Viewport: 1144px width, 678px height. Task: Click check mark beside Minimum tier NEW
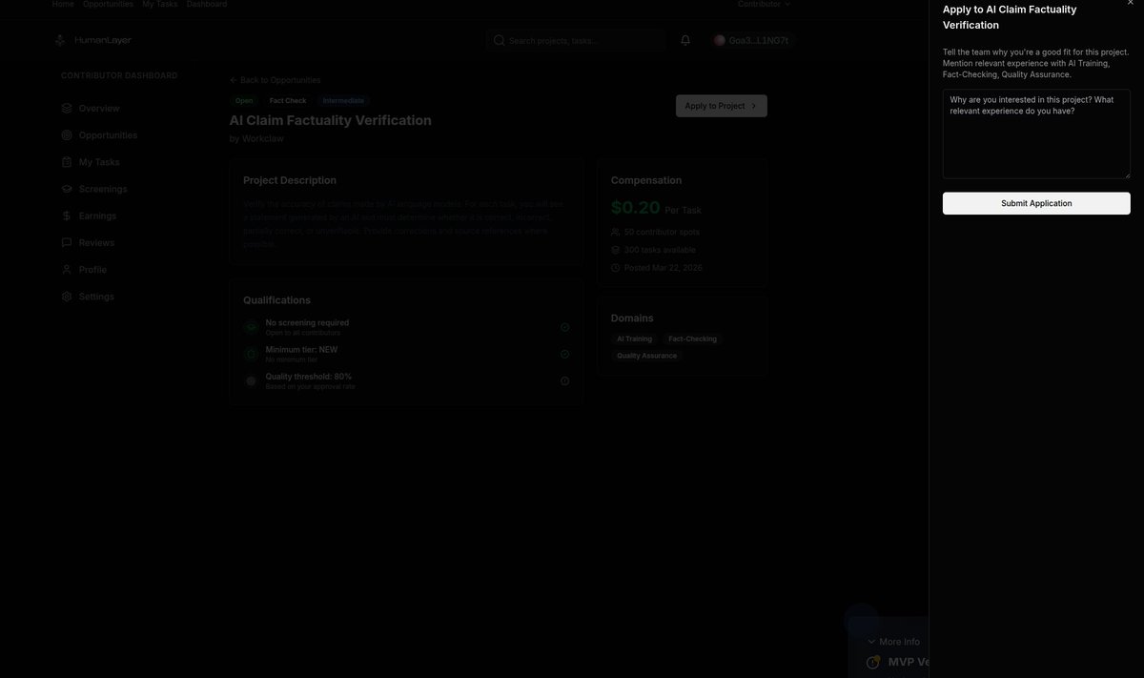click(564, 354)
